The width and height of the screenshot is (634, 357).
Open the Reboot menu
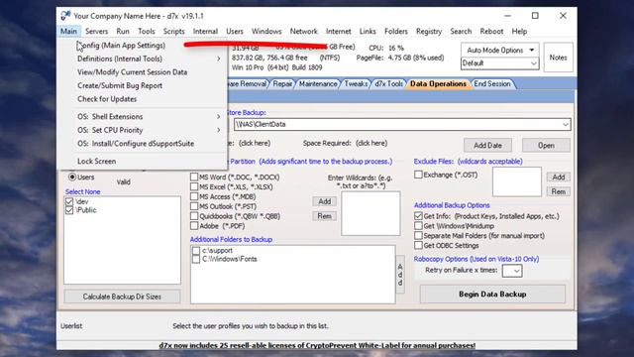(x=491, y=31)
